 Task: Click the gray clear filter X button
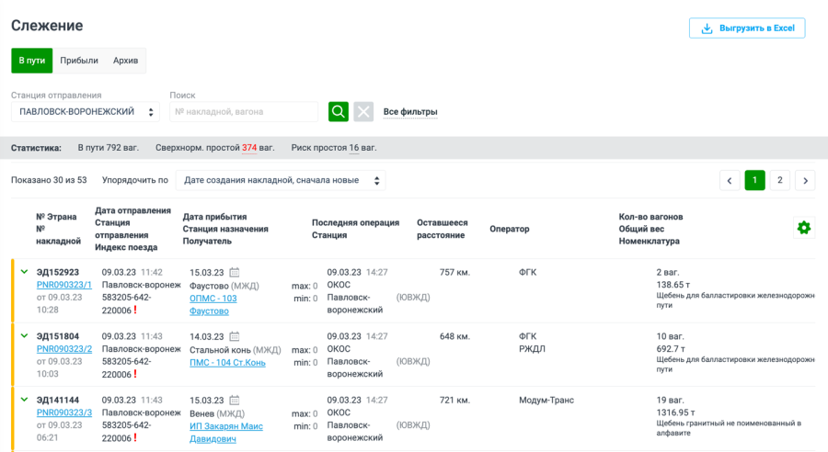(363, 111)
